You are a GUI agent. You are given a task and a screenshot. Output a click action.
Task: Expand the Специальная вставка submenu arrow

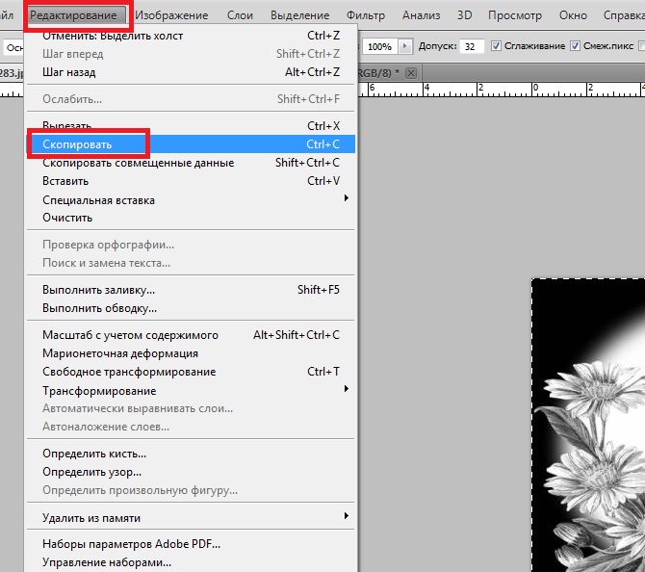[347, 198]
